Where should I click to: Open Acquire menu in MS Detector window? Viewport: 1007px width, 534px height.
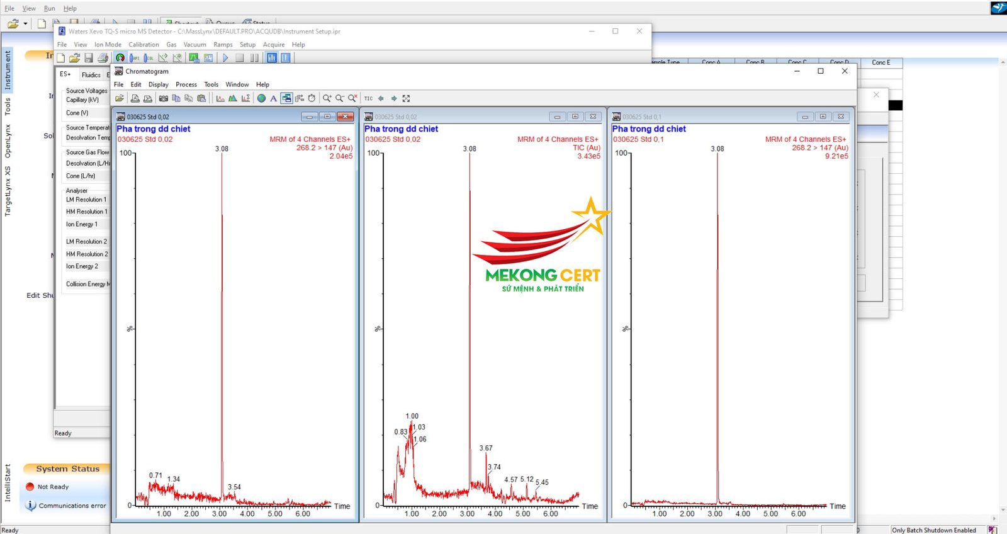tap(274, 45)
